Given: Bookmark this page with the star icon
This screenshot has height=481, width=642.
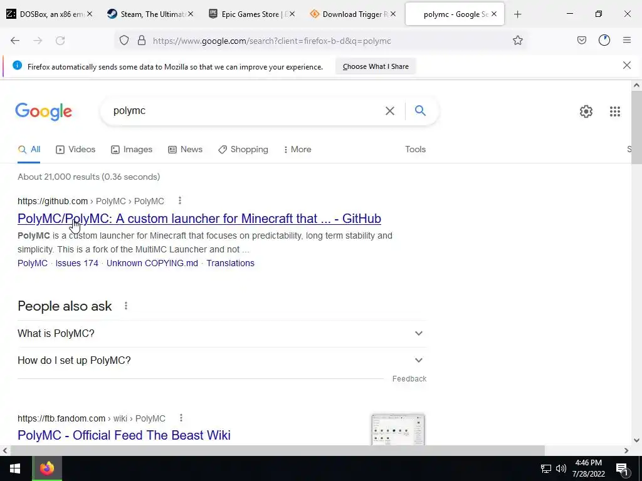Looking at the screenshot, I should point(517,41).
